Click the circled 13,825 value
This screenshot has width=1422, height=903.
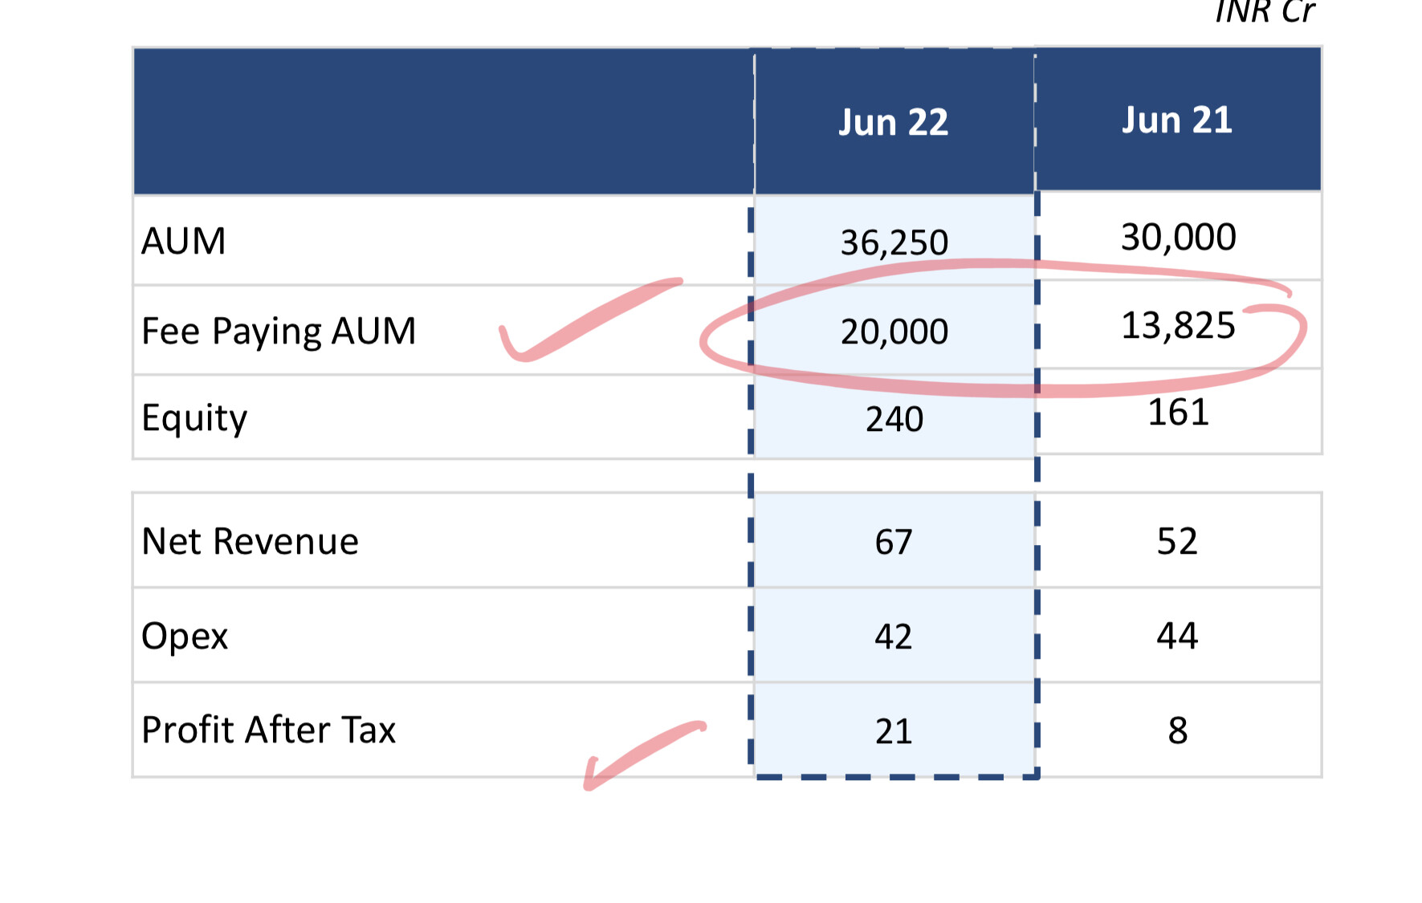pyautogui.click(x=1177, y=326)
